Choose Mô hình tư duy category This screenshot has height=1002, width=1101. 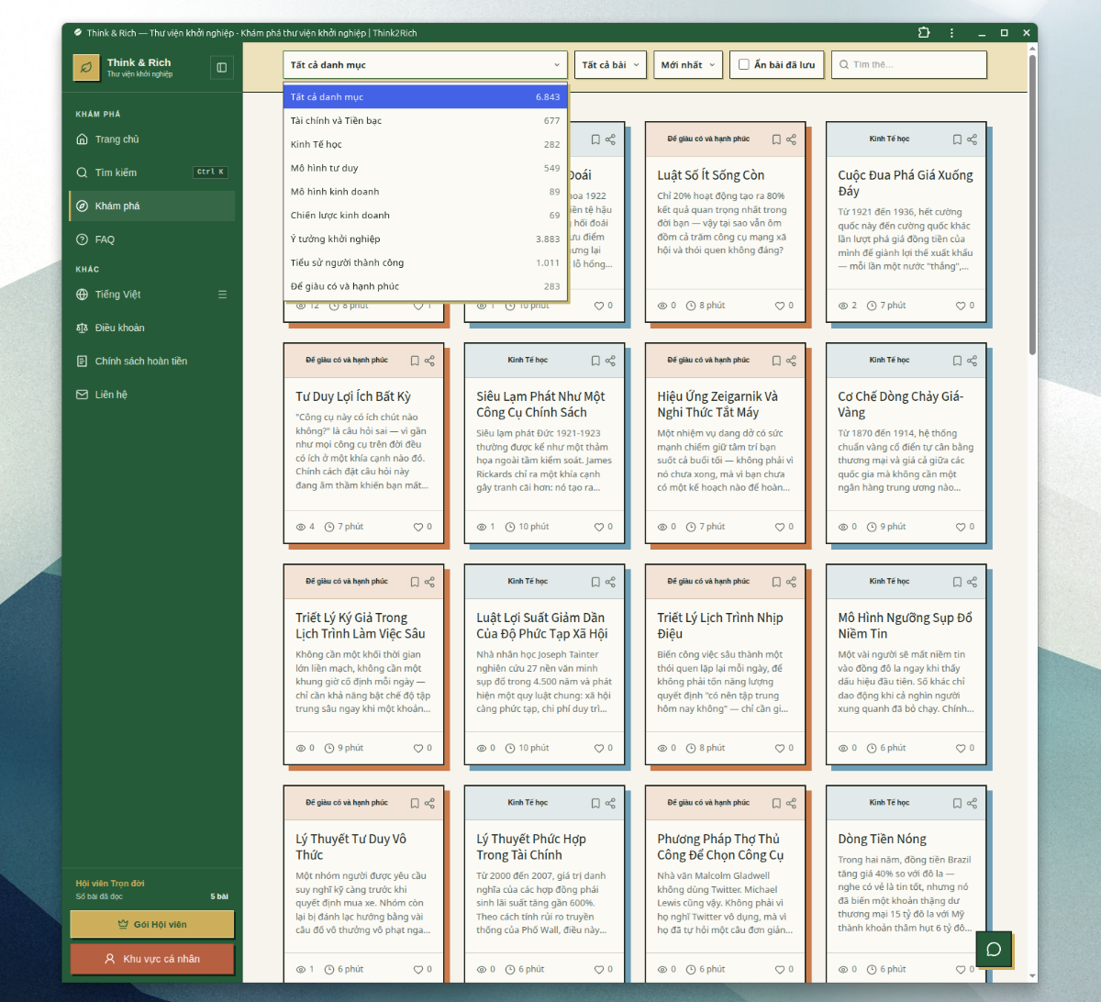click(x=425, y=168)
